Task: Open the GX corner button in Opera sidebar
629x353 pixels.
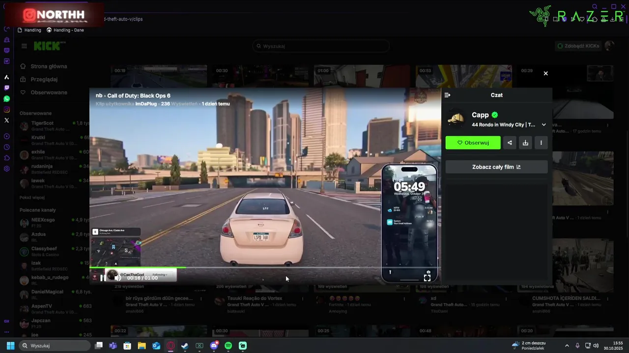Action: point(7,321)
